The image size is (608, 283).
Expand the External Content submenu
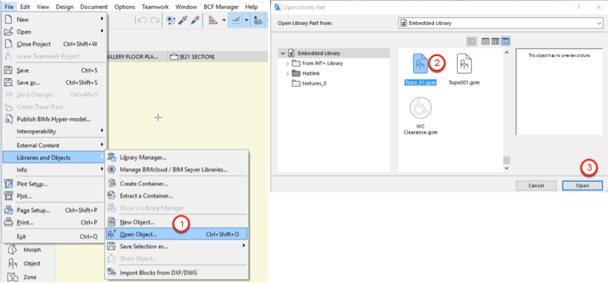pos(54,145)
